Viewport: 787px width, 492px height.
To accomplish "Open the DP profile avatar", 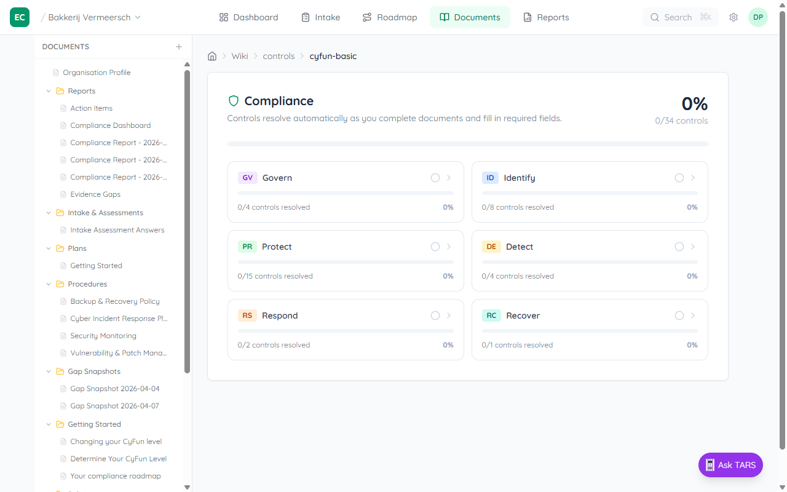I will click(758, 17).
